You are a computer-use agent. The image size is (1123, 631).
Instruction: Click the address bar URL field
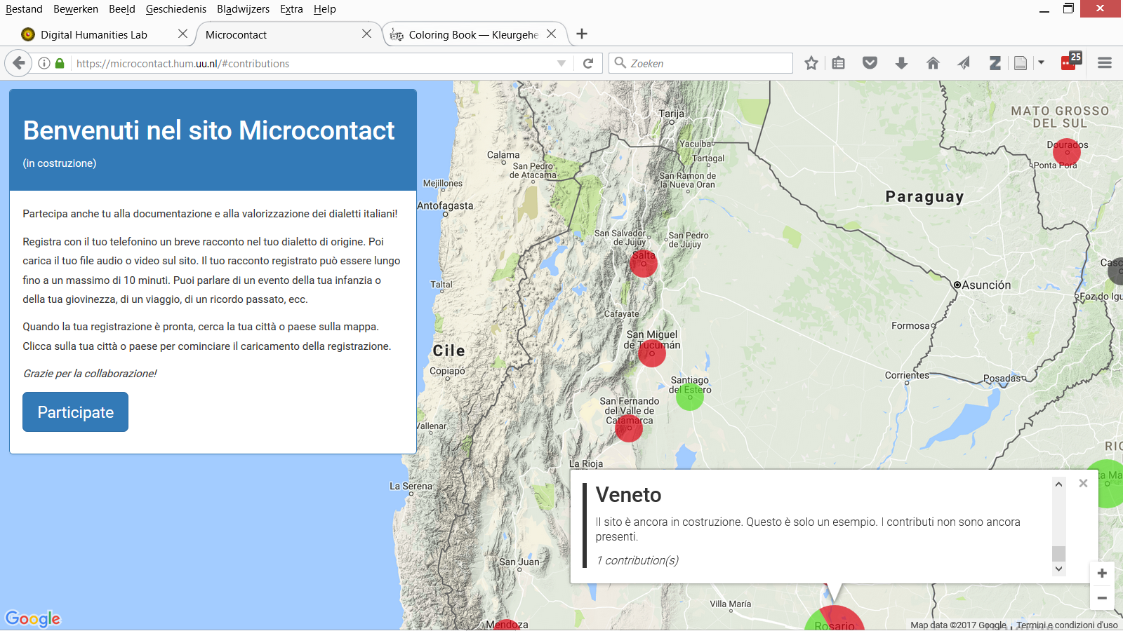tap(312, 63)
